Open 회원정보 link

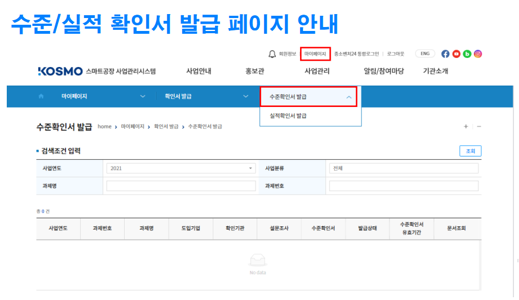287,54
